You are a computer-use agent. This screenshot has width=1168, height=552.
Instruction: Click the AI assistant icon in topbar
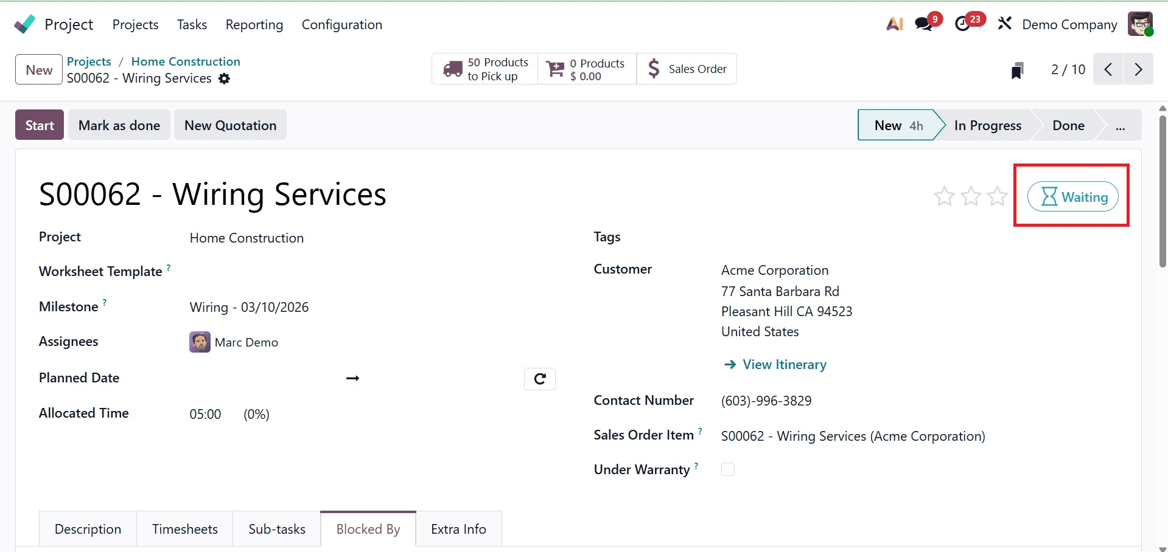(893, 23)
